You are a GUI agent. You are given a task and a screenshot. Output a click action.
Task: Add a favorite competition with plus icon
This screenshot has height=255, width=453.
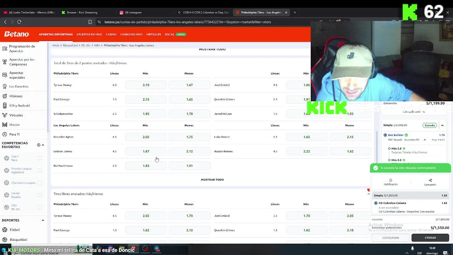(x=39, y=145)
